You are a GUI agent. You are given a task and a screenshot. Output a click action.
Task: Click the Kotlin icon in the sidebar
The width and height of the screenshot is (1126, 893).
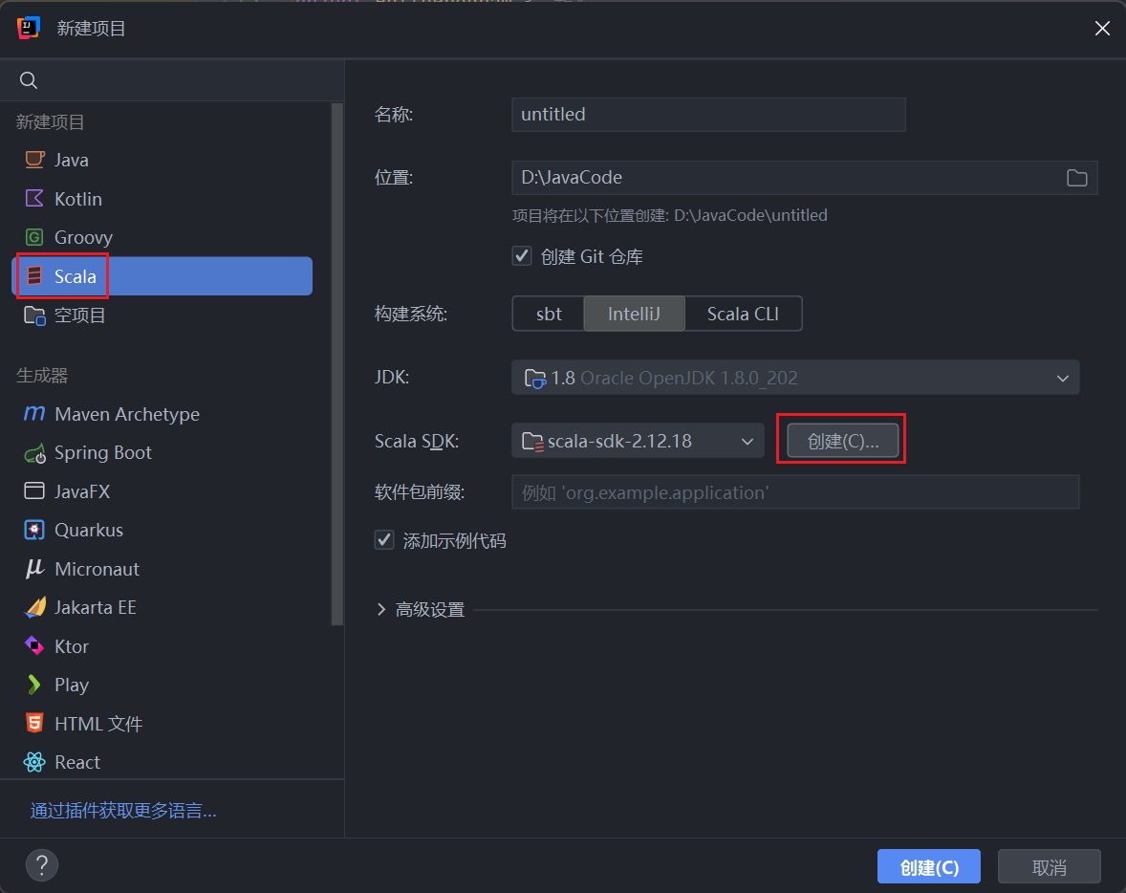[34, 199]
